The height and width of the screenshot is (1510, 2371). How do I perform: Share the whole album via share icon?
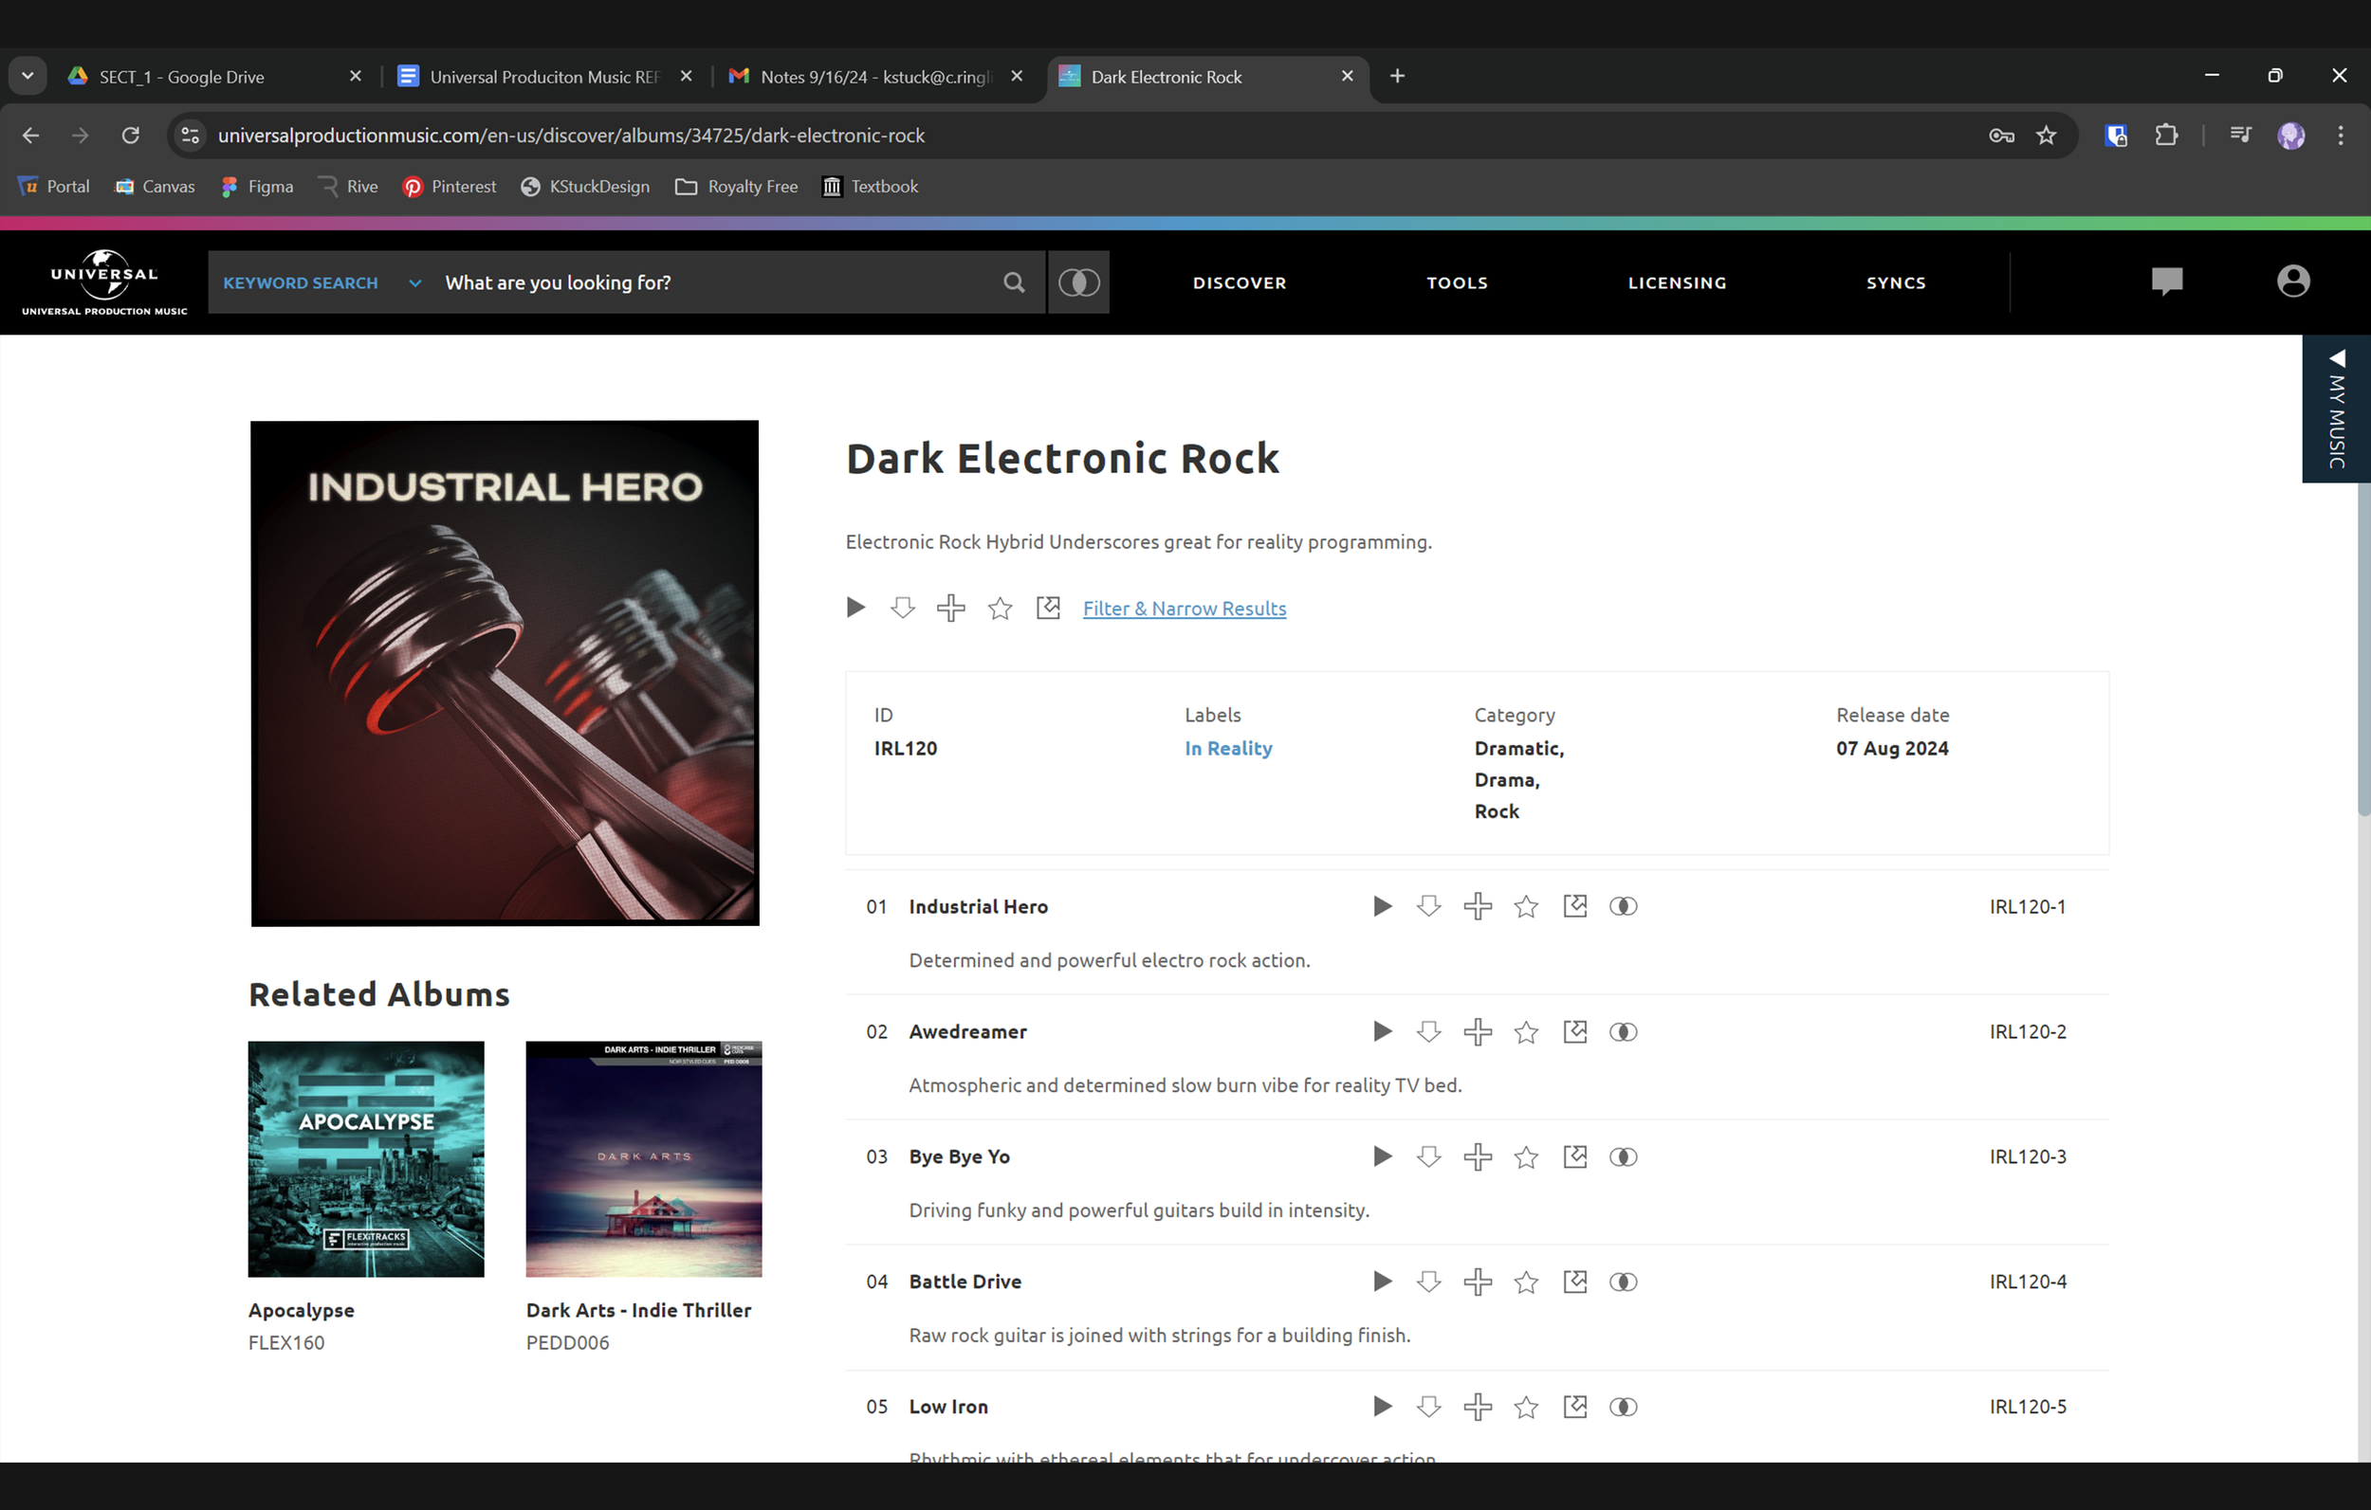1048,608
